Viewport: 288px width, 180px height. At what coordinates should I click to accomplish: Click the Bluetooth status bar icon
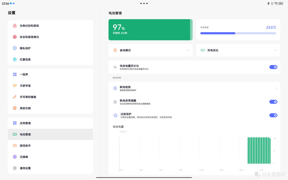click(268, 3)
